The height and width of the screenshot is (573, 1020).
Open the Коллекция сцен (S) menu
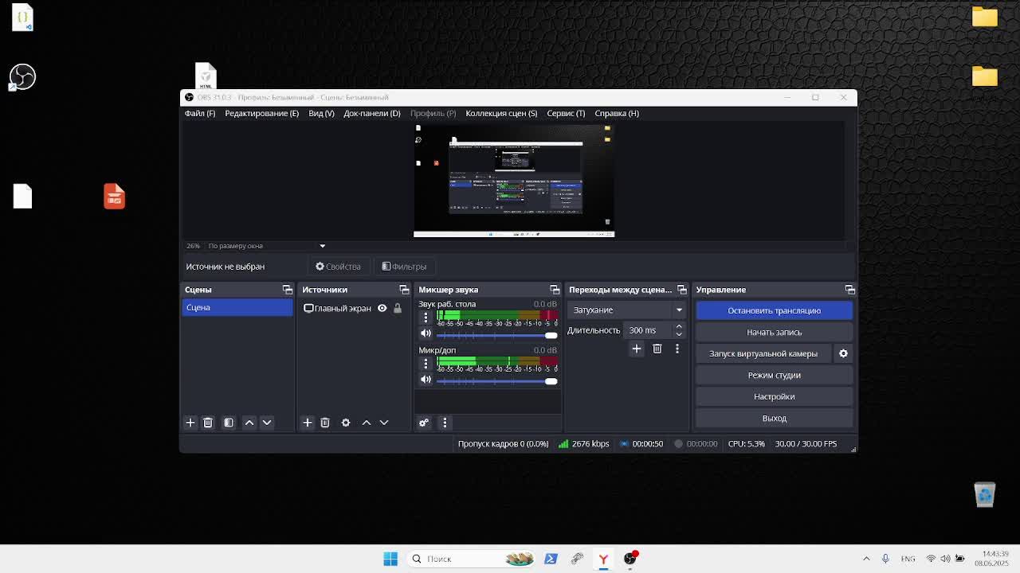[501, 113]
